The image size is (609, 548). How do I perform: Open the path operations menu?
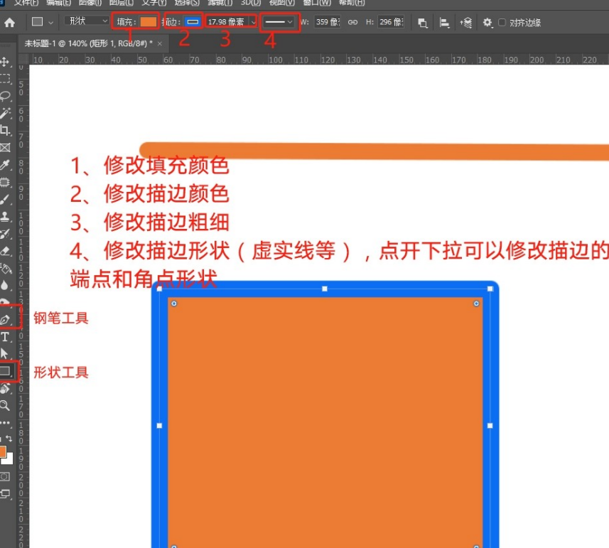[423, 23]
